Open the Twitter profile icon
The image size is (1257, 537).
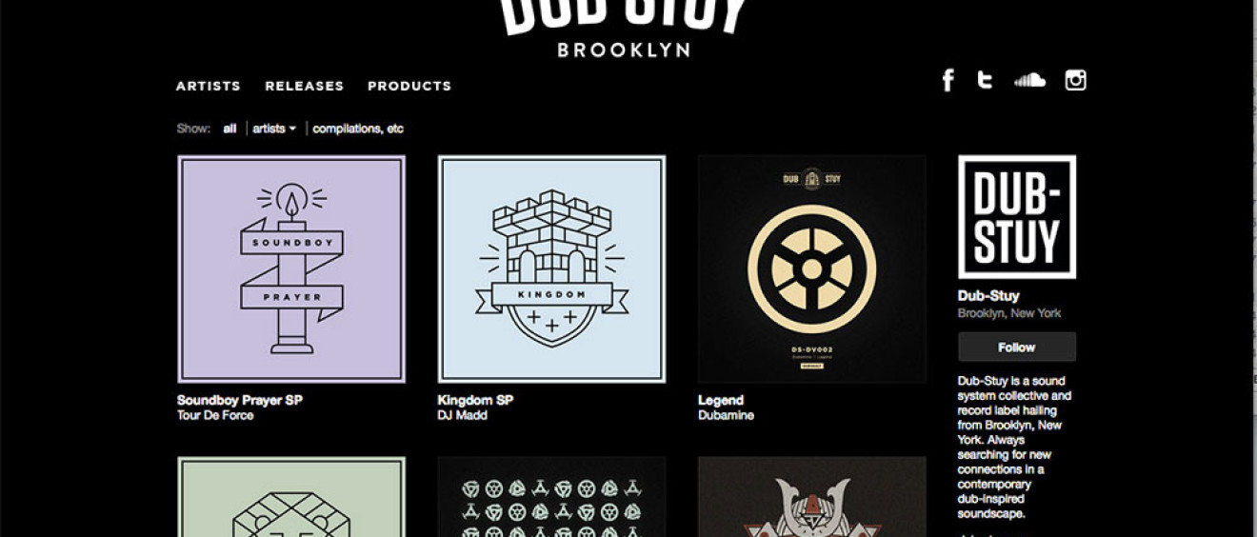[986, 80]
